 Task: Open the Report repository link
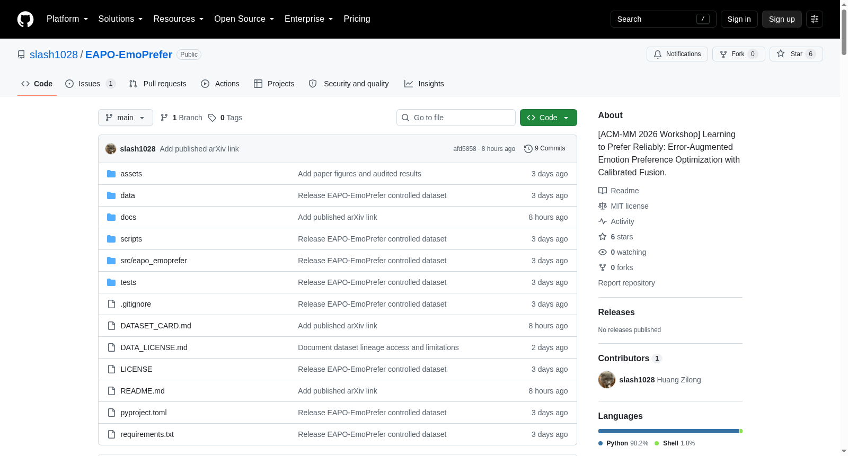point(626,283)
